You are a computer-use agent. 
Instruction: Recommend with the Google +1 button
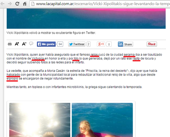pos(101,44)
